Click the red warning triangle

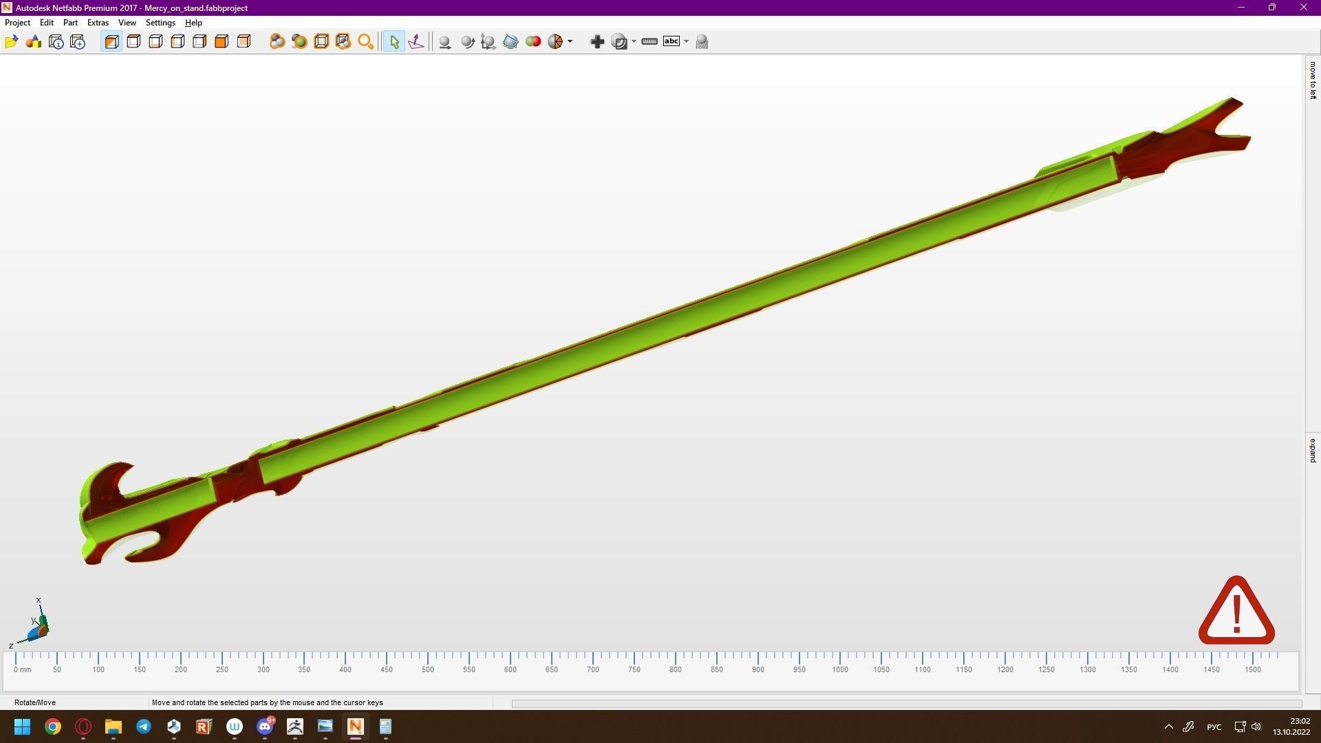[1236, 611]
